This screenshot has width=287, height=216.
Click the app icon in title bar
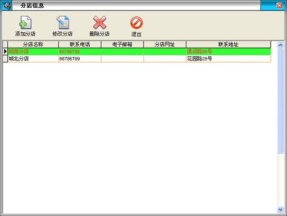[7, 6]
